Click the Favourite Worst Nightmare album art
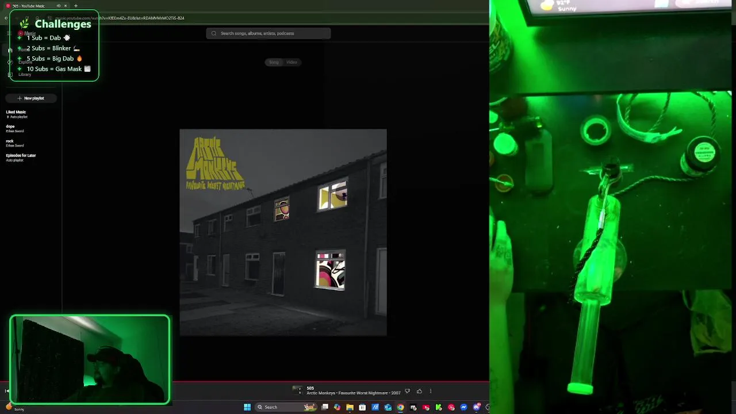Viewport: 736px width, 414px height. 283,232
